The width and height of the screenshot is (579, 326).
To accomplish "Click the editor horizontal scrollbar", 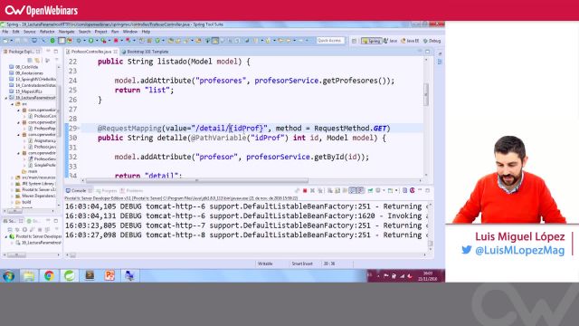I will (197, 181).
